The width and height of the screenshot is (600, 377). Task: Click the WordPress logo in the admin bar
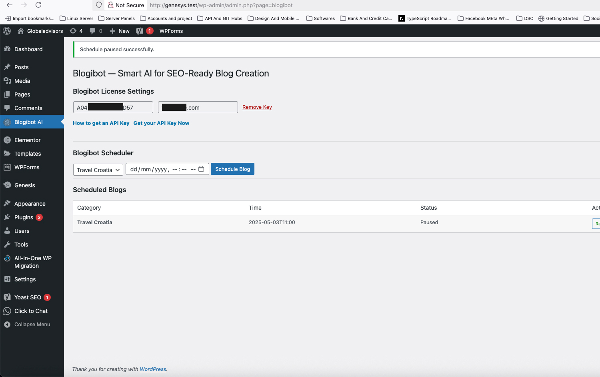(6, 31)
